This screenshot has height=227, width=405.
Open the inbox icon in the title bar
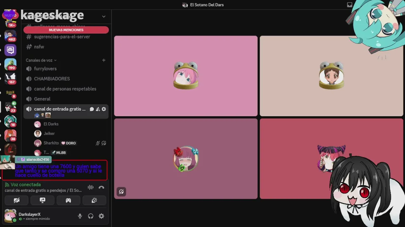[x=350, y=5]
